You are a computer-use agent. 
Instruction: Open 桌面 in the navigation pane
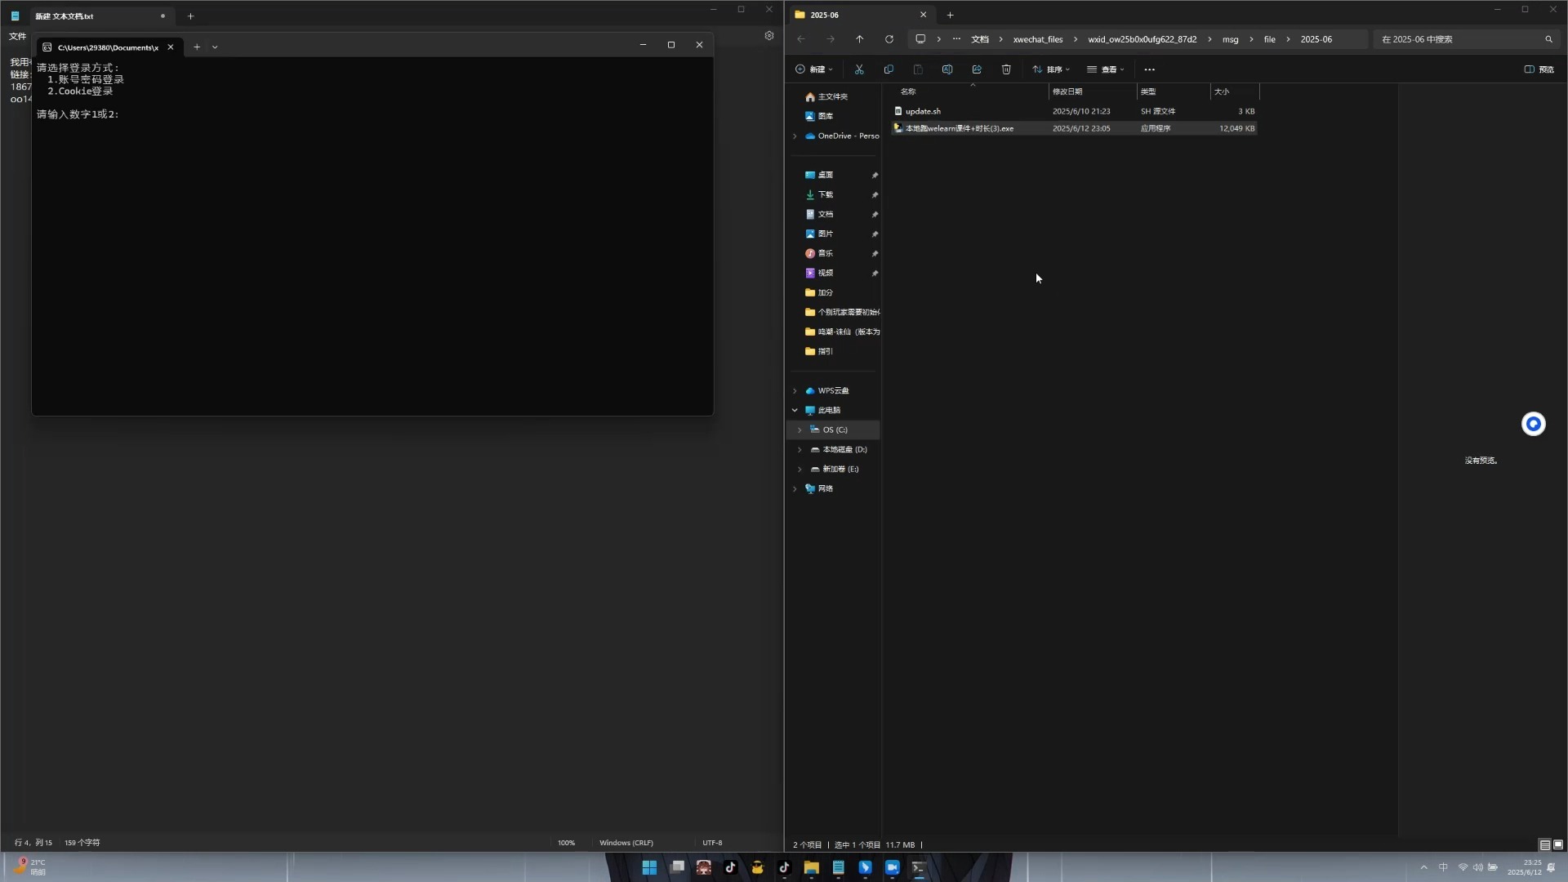(826, 176)
